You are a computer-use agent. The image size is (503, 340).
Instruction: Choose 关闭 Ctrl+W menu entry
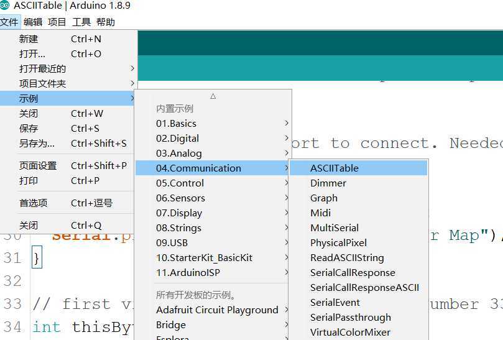point(67,113)
